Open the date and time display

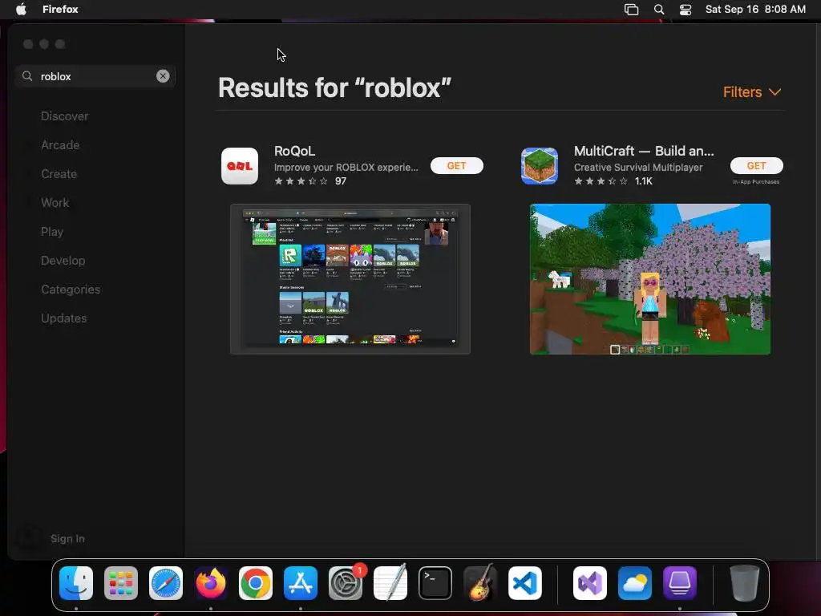[x=755, y=9]
